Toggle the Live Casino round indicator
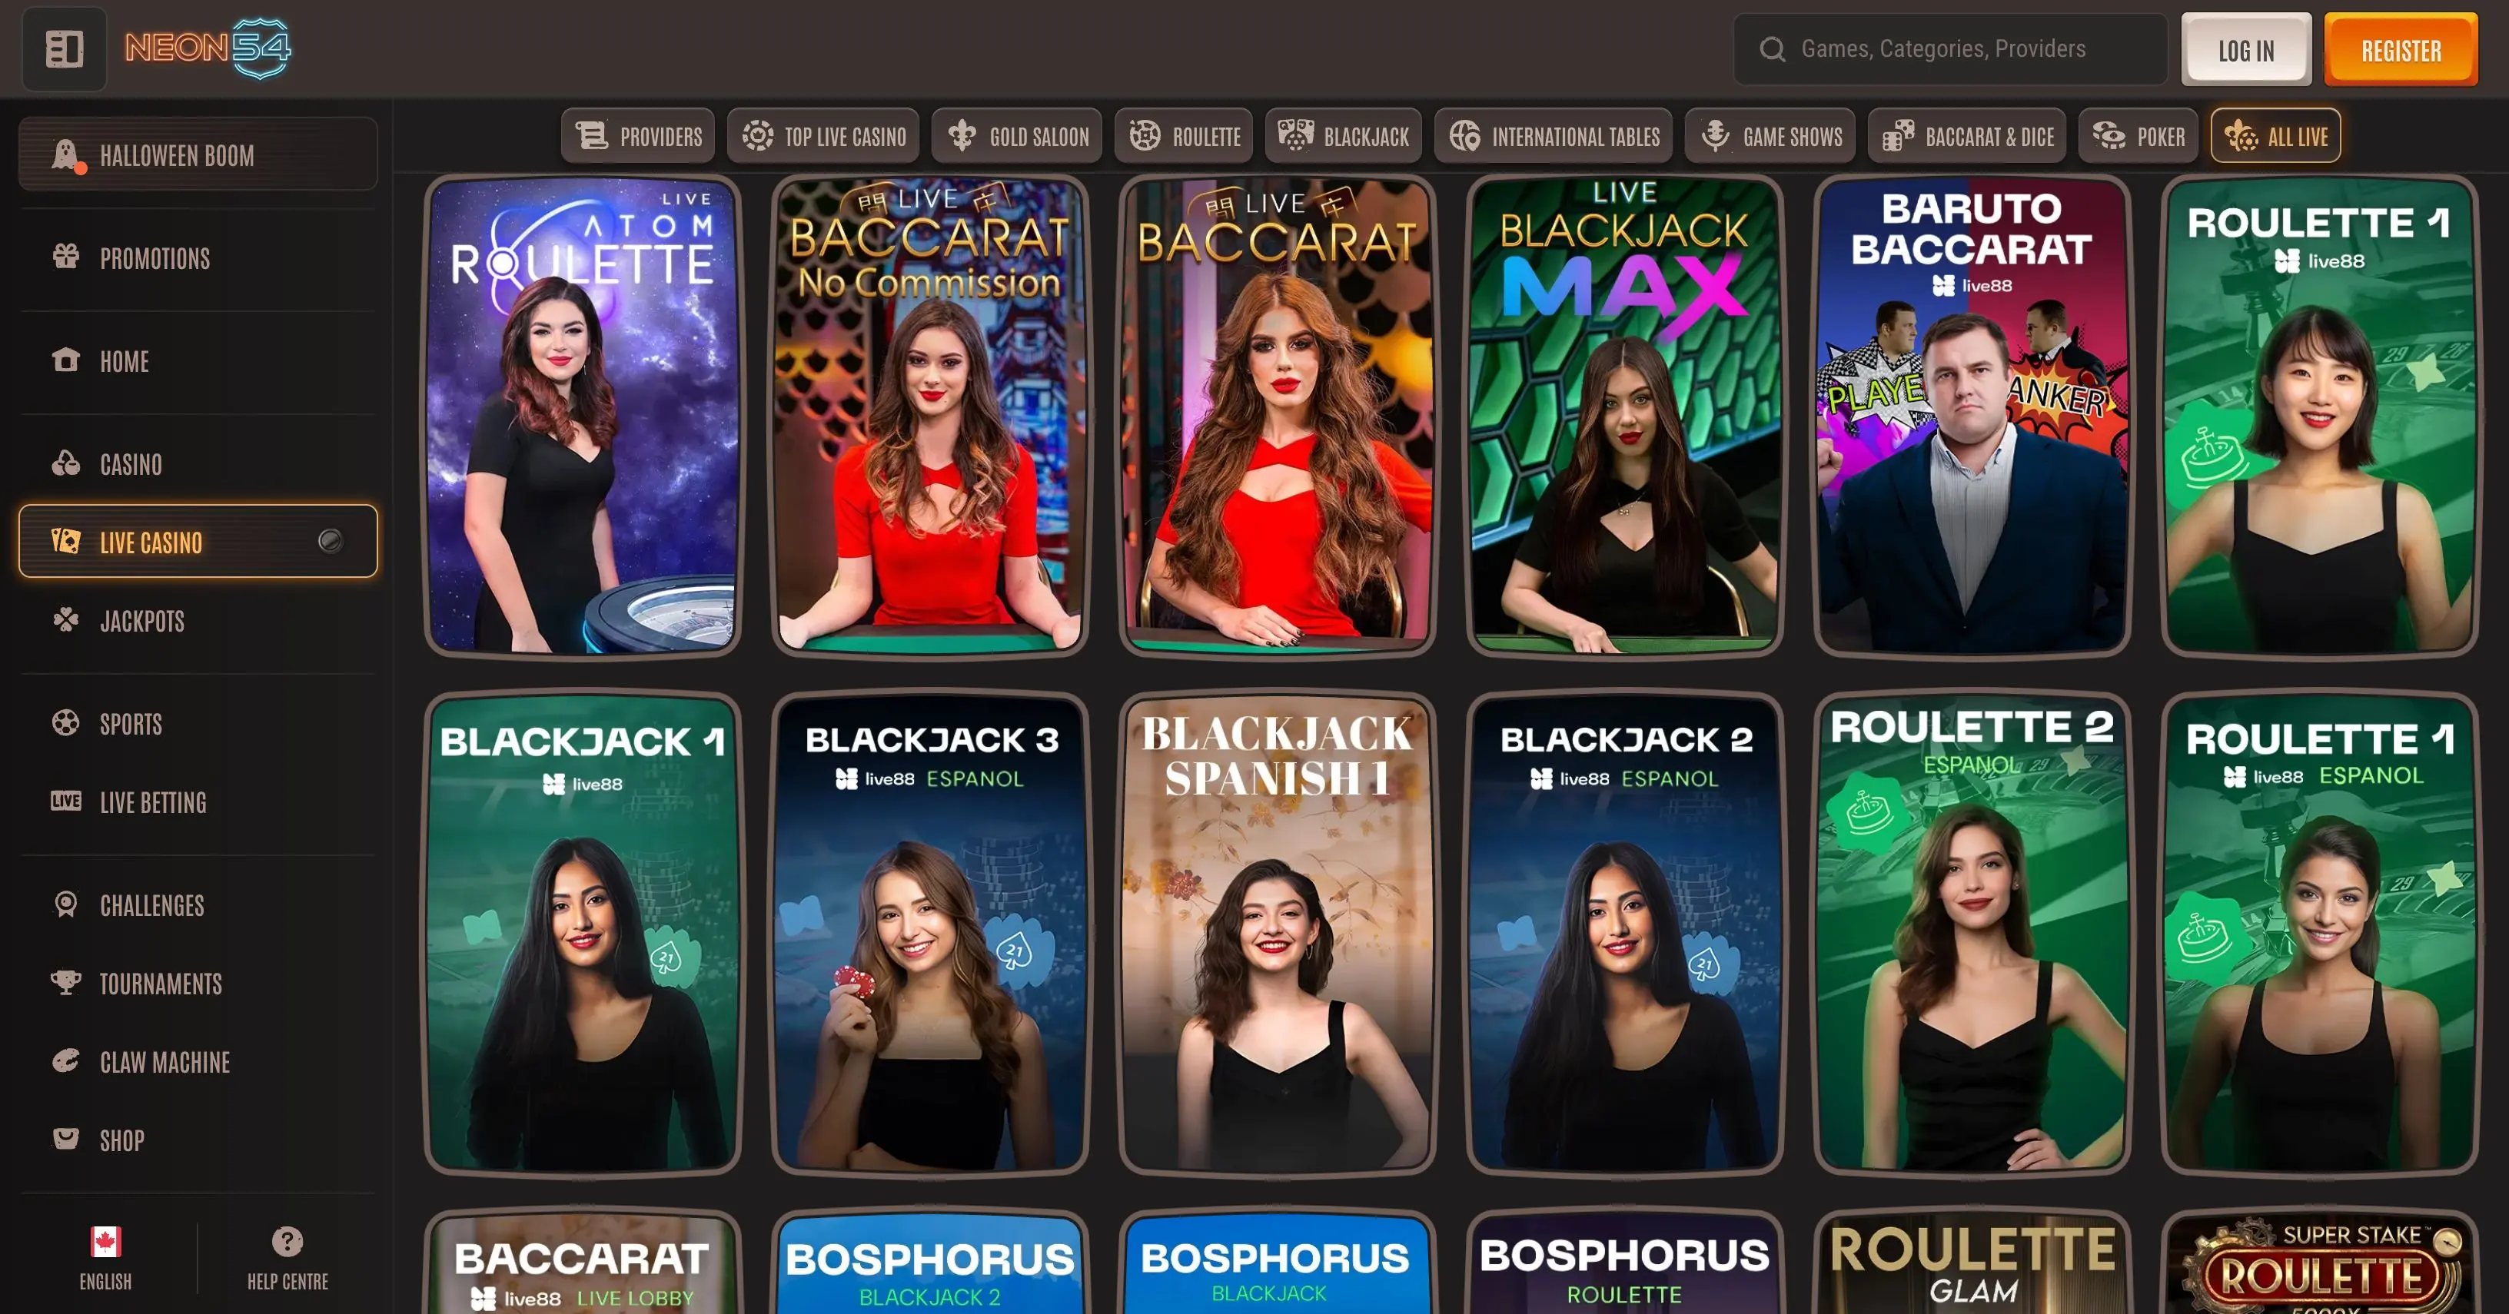The width and height of the screenshot is (2509, 1314). click(331, 540)
